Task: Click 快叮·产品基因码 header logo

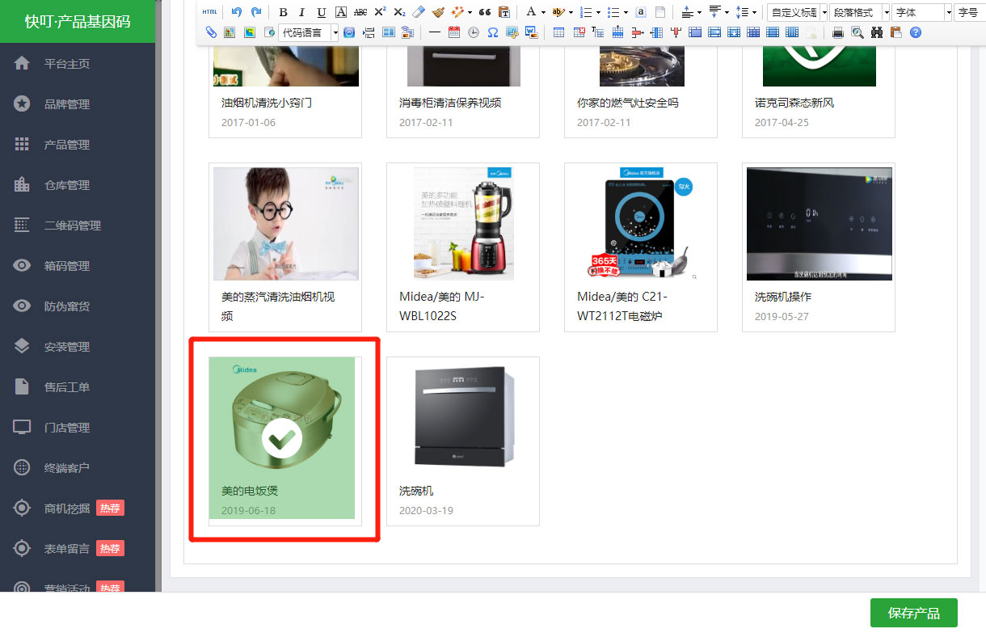Action: coord(78,22)
